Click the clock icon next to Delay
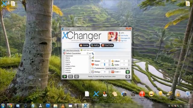 click(93, 72)
